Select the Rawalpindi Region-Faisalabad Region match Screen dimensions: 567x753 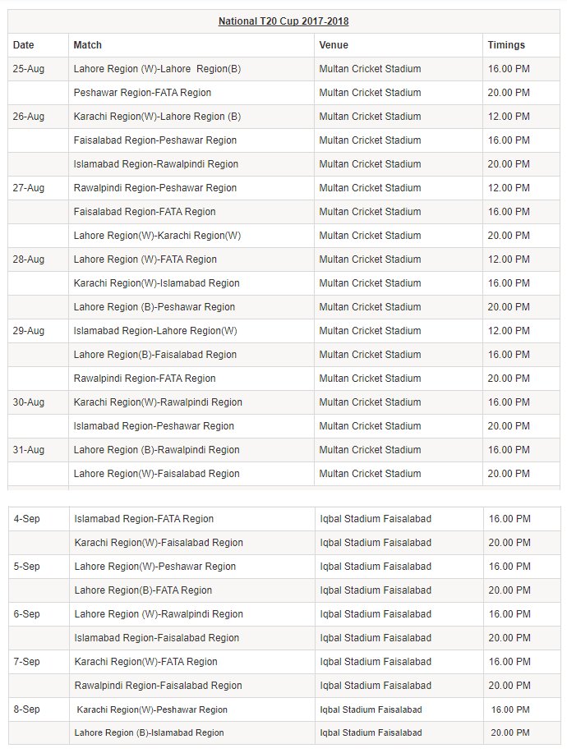coord(158,686)
